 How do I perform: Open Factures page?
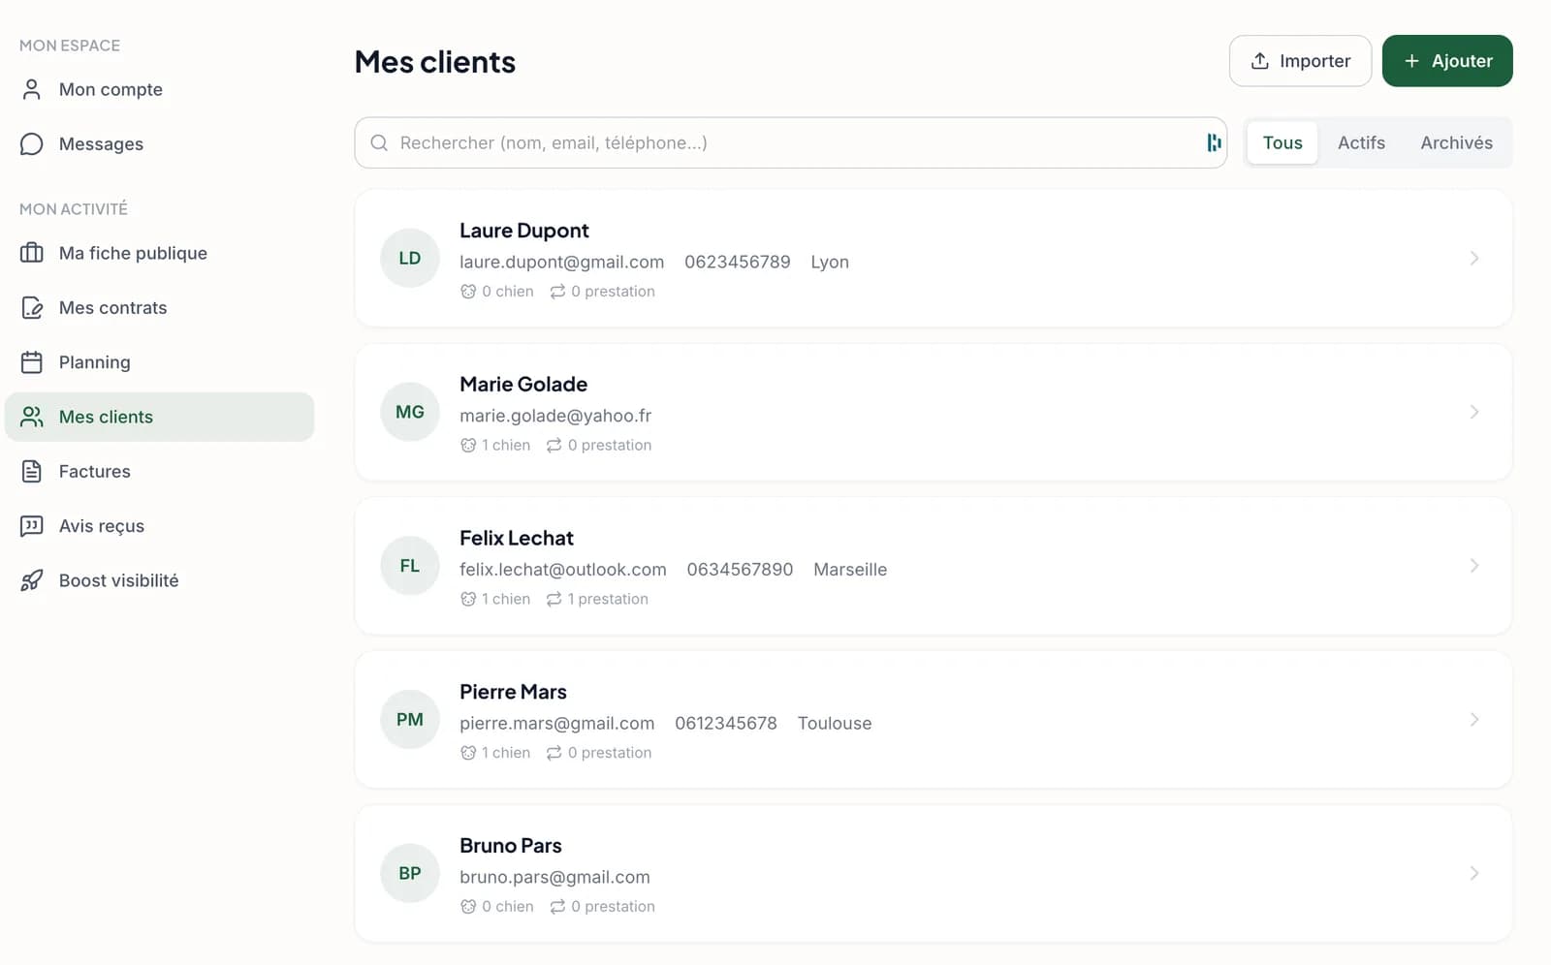(x=159, y=471)
